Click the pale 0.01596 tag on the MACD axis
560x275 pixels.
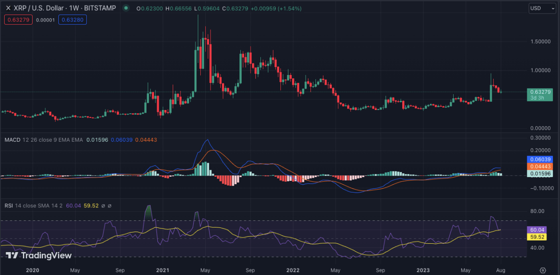pos(539,173)
